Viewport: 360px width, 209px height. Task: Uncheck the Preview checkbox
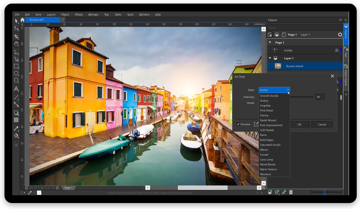[238, 124]
